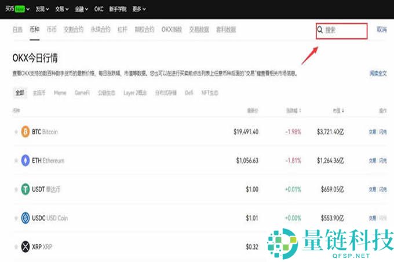The width and height of the screenshot is (394, 262).
Task: Click 闪兑 link in the ETH row
Action: pos(383,161)
